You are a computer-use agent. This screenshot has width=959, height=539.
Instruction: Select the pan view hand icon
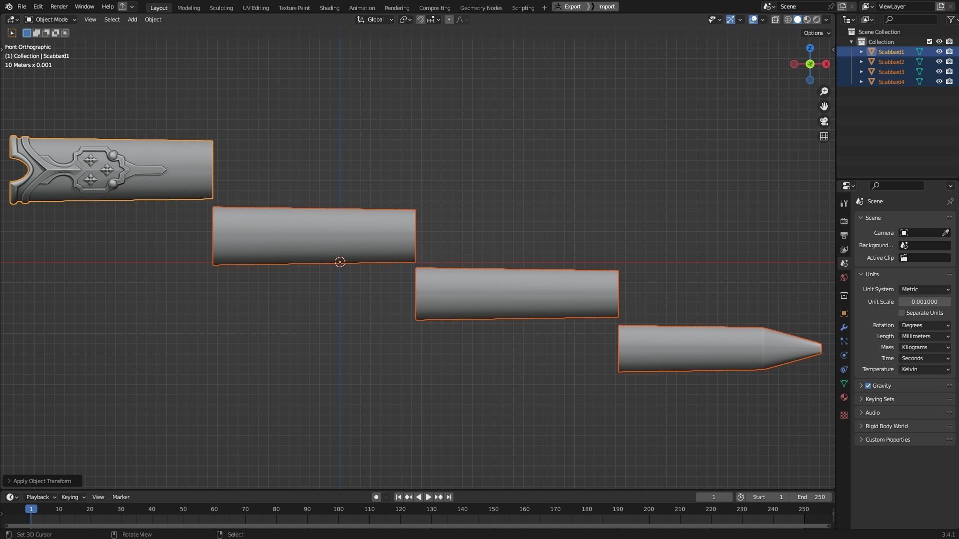tap(824, 106)
